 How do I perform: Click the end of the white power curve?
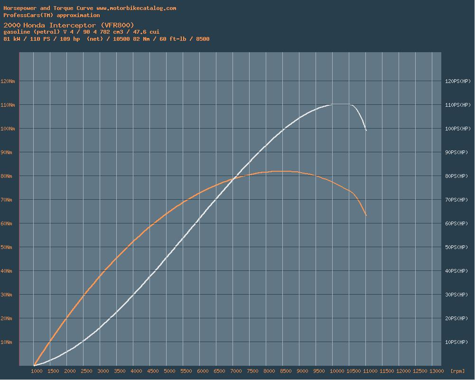366,130
